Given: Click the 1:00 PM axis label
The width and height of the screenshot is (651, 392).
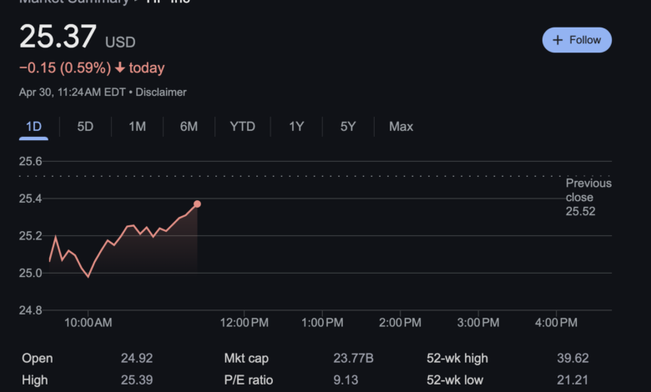Looking at the screenshot, I should [x=322, y=322].
